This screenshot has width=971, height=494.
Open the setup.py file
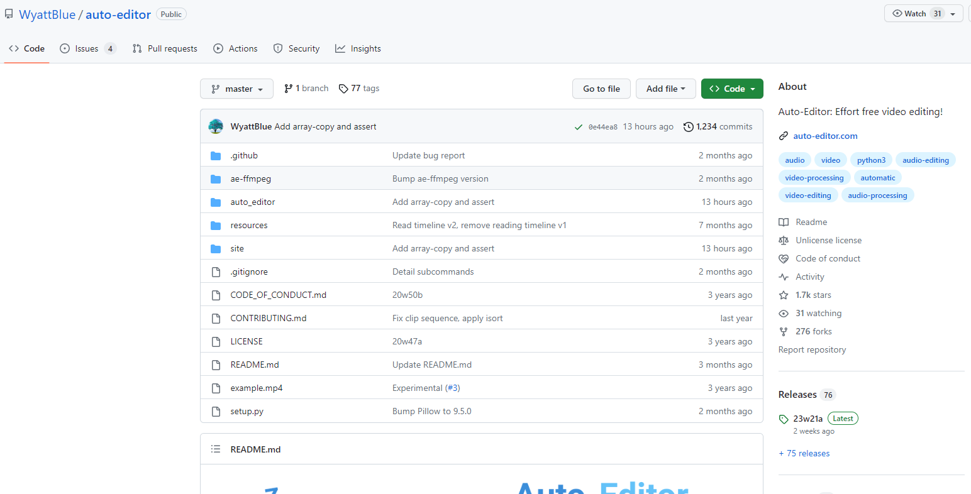[247, 411]
